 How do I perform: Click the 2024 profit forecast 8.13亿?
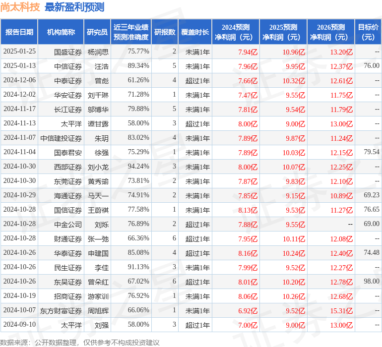[x=248, y=210]
